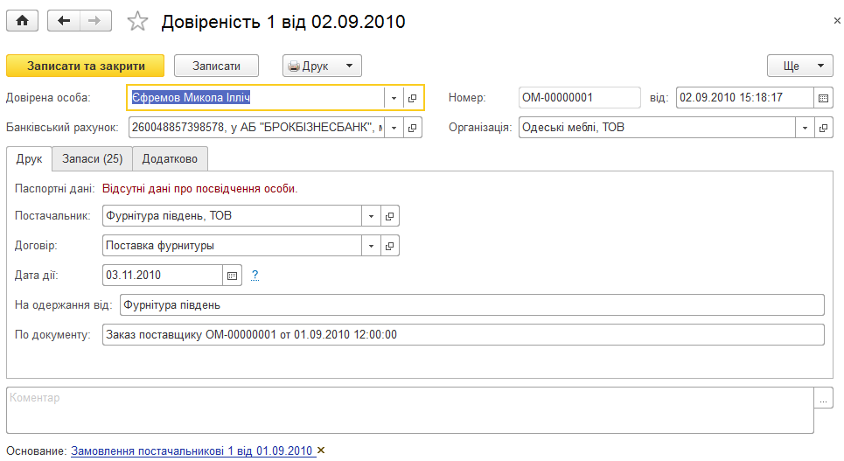844x461 pixels.
Task: Click the По документу field
Action: 463,334
